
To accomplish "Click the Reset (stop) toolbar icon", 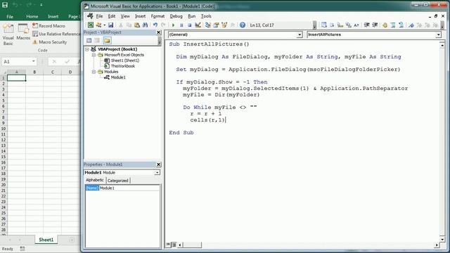I will (x=189, y=25).
